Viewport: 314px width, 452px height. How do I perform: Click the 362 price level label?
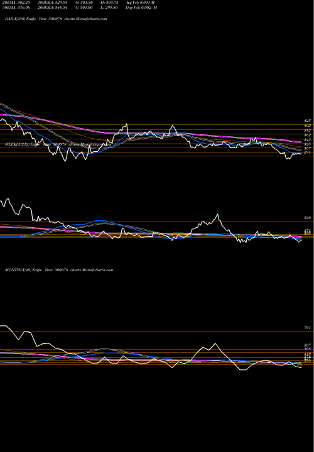[x=307, y=135]
